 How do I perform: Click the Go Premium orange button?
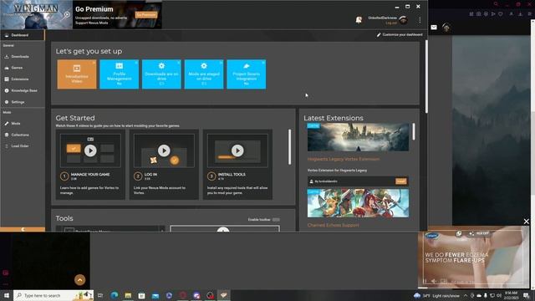coord(146,15)
